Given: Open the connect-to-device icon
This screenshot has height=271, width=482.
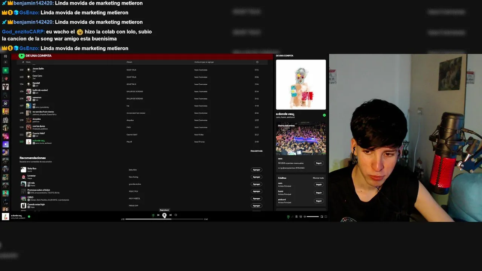Looking at the screenshot, I should [300, 217].
